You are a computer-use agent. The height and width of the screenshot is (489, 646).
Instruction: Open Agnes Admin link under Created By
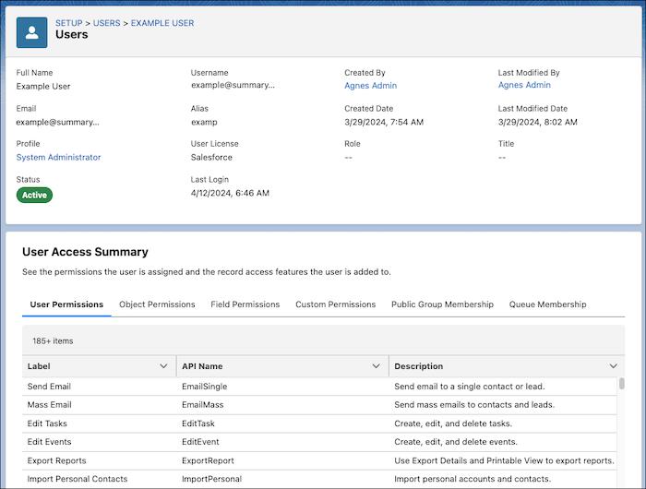pos(370,86)
